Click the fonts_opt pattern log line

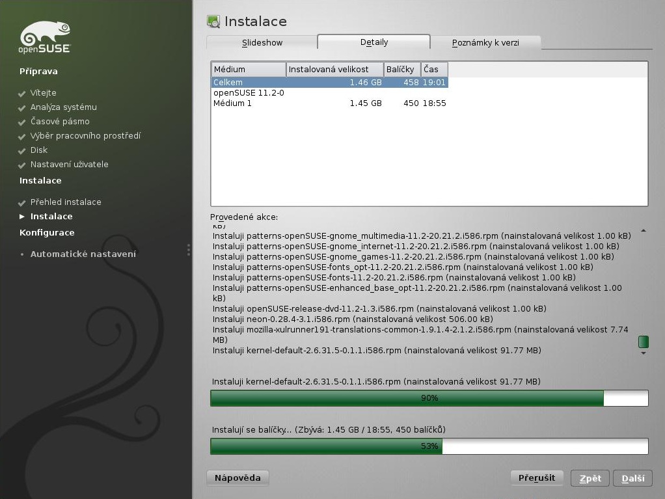coord(403,267)
